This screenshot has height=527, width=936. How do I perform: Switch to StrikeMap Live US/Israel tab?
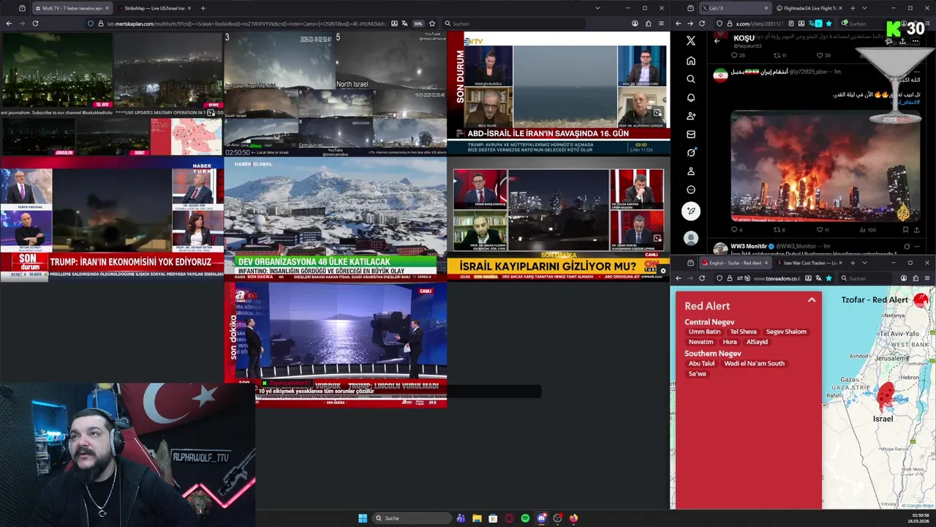click(x=155, y=8)
